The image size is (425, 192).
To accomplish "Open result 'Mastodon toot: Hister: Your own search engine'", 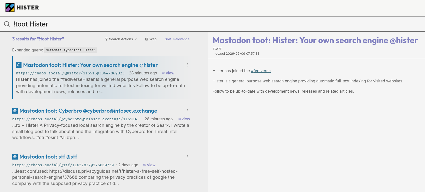I will point(90,65).
